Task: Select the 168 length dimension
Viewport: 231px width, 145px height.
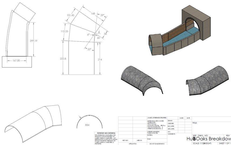Action: click(93, 13)
